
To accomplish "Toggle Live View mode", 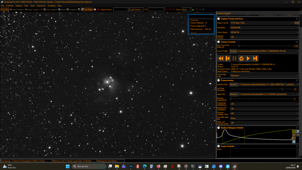I will click(x=5, y=9).
